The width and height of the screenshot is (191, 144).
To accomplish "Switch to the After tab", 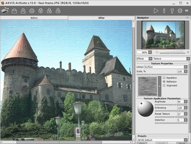I will 101,18.
